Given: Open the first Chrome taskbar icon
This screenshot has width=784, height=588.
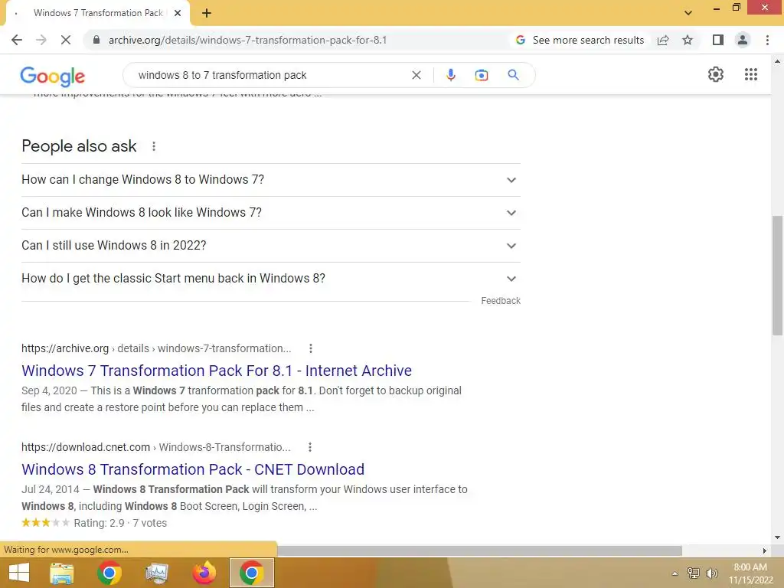Looking at the screenshot, I should [109, 573].
